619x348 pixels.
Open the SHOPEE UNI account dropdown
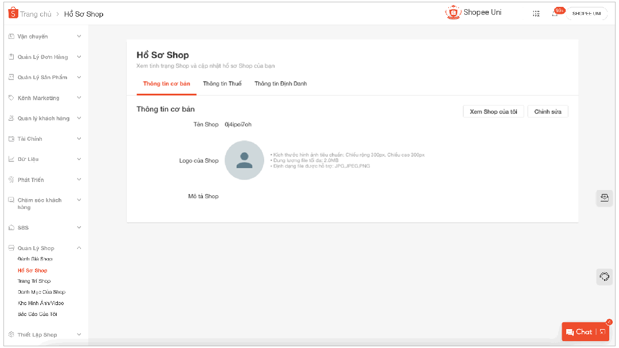(x=586, y=14)
